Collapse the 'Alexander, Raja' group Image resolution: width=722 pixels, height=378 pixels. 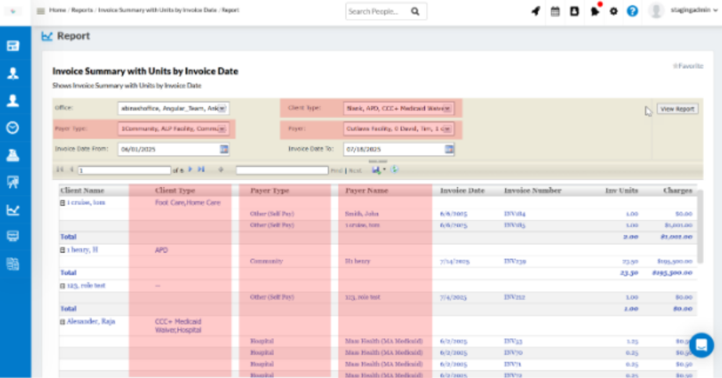tap(62, 322)
